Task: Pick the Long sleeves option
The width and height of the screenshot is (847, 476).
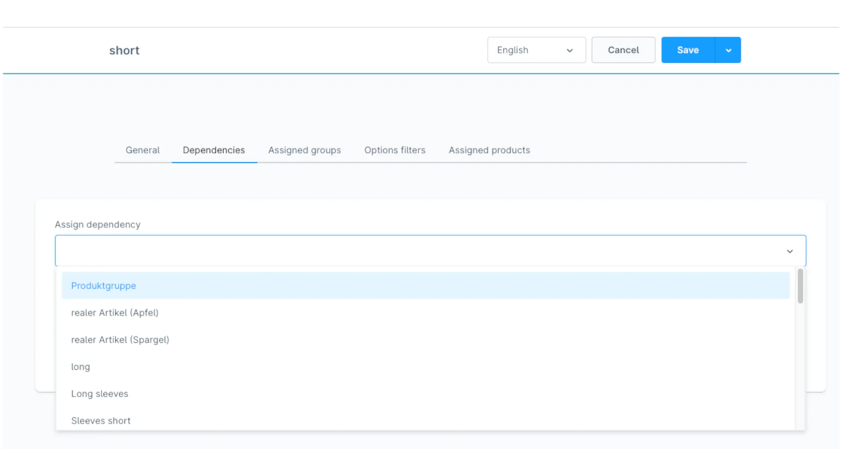Action: click(x=100, y=394)
